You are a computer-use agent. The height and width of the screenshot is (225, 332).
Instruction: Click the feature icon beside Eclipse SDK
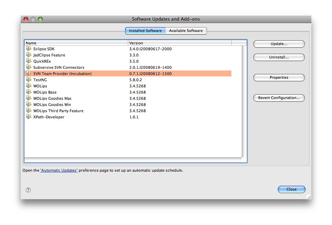29,49
